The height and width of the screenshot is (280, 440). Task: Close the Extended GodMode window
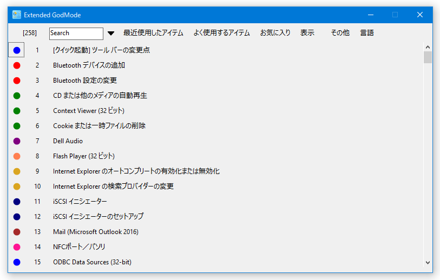point(420,15)
